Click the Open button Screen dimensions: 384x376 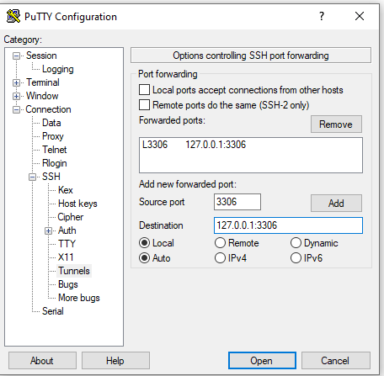[262, 361]
